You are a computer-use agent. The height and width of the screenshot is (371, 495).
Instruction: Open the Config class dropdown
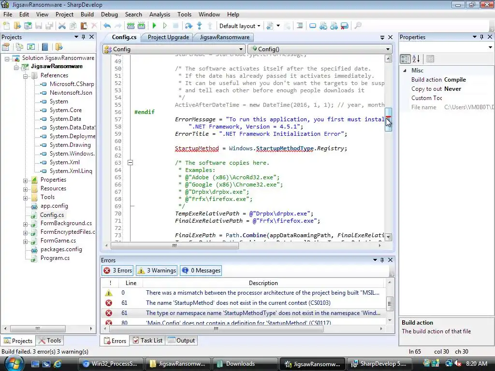tap(174, 49)
